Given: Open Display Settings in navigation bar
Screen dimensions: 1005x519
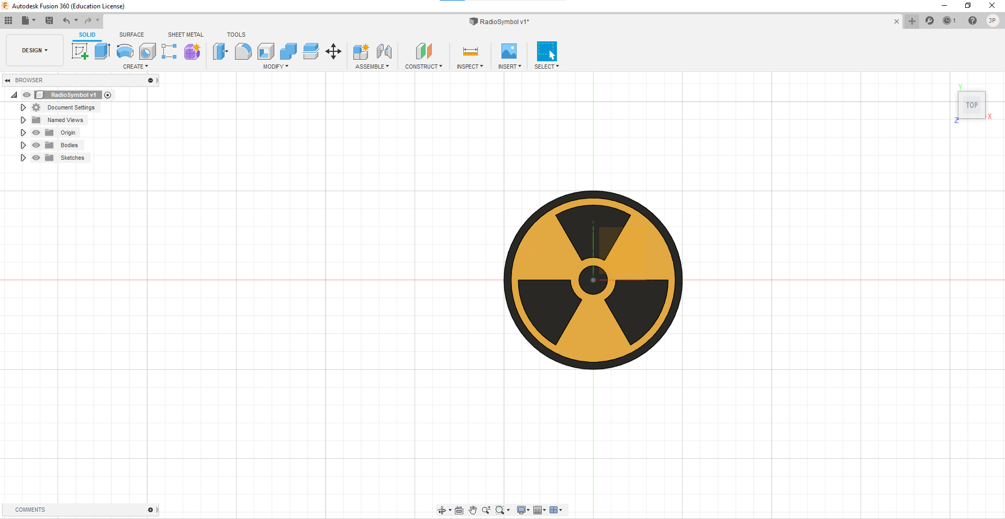Looking at the screenshot, I should click(x=523, y=510).
